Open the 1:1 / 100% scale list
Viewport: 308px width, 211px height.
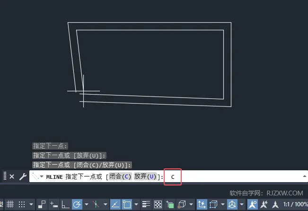295,204
